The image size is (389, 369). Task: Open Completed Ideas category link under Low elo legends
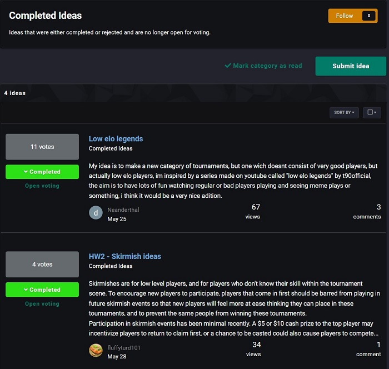point(111,148)
